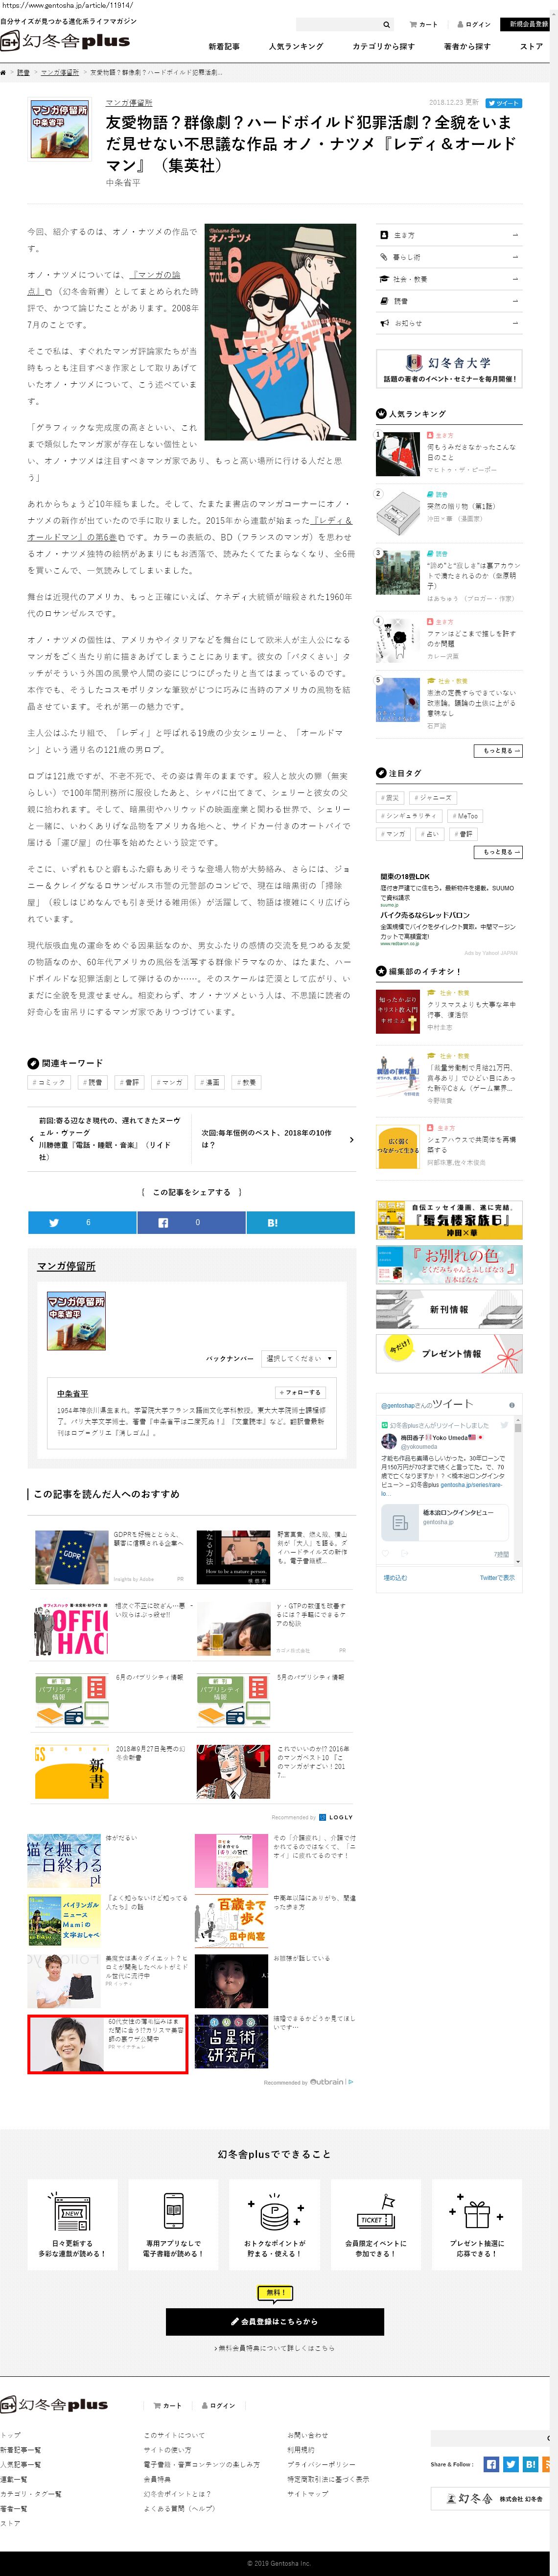The height and width of the screenshot is (2576, 558).
Task: Click the 新規会員登録 button in header
Action: [528, 24]
